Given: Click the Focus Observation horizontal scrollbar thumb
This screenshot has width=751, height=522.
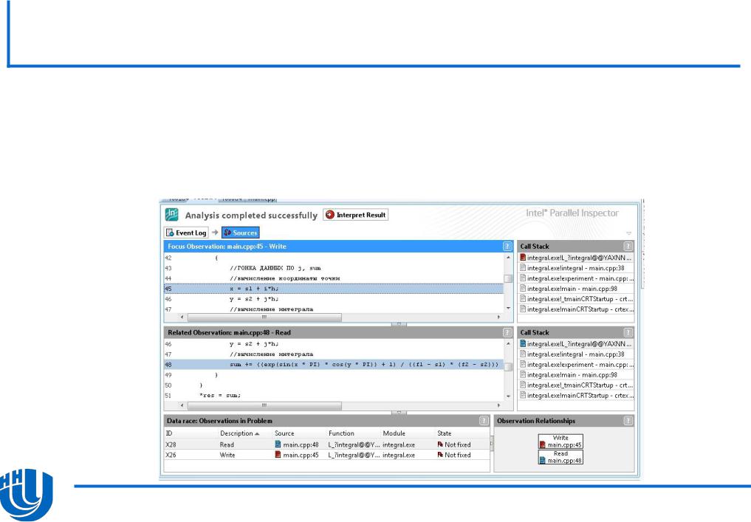Looking at the screenshot, I should 264,317.
